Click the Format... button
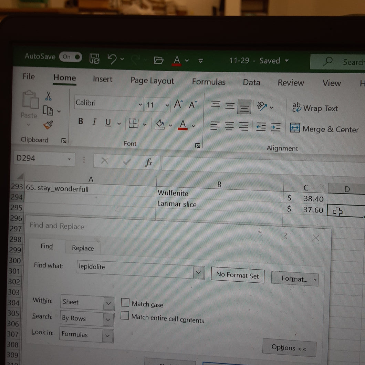The width and height of the screenshot is (365, 365). (x=295, y=279)
